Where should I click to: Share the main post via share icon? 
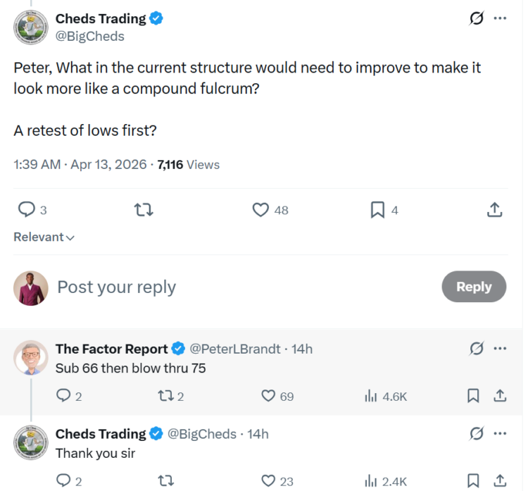click(495, 210)
